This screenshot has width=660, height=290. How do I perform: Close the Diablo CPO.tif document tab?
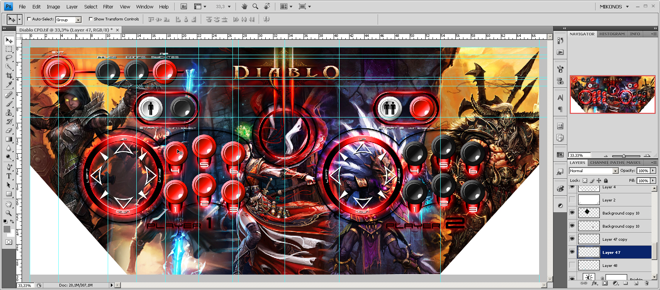click(117, 30)
